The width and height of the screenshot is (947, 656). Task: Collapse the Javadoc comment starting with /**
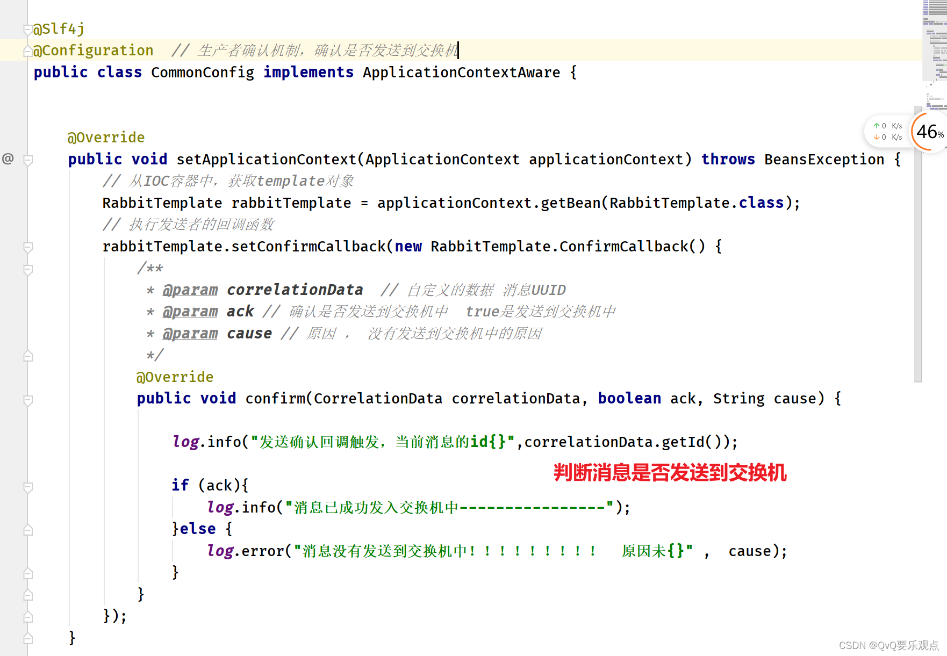coord(28,270)
